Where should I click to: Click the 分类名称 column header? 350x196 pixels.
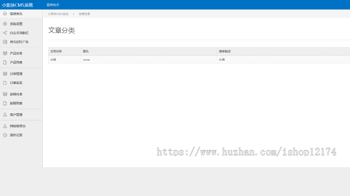pos(56,51)
